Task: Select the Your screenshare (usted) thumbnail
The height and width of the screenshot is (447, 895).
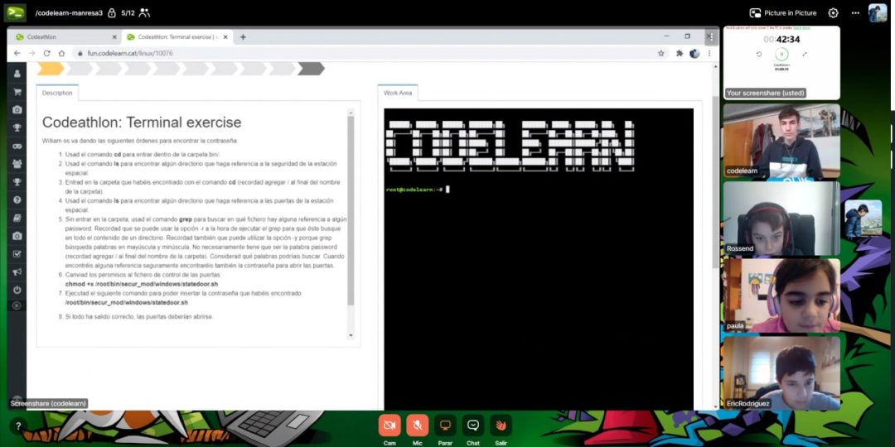Action: point(781,63)
